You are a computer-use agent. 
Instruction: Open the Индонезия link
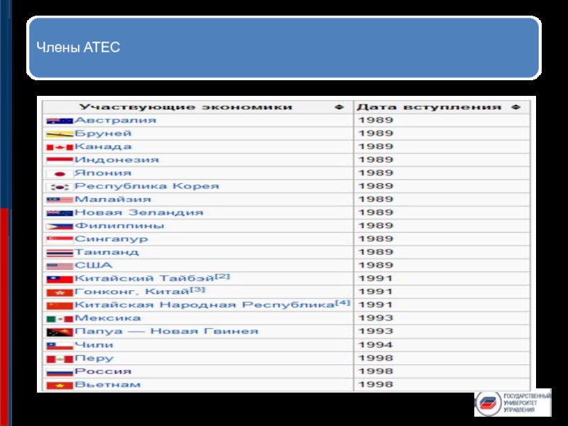(x=116, y=160)
